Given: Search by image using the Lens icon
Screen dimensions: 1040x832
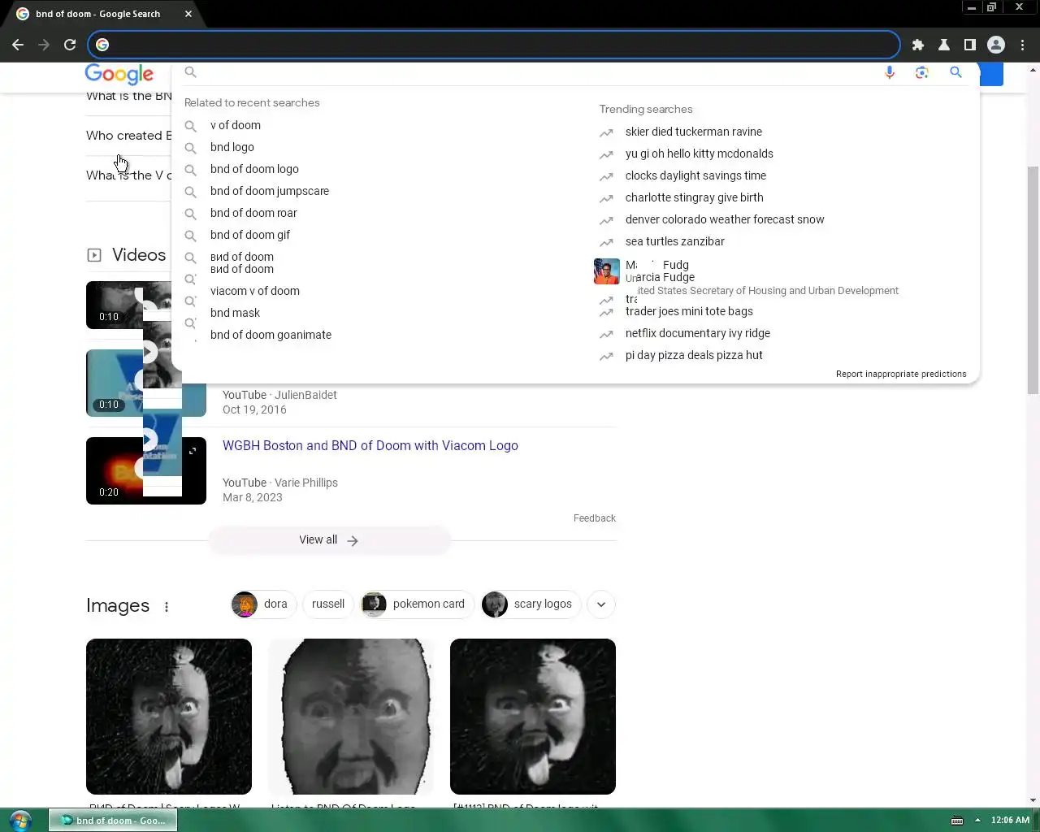Looking at the screenshot, I should 922,72.
